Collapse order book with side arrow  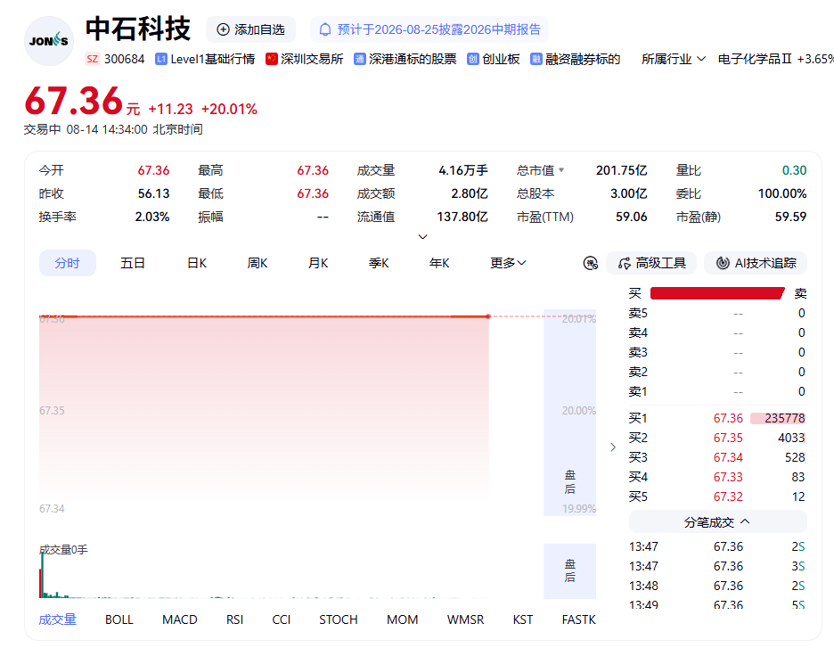click(x=613, y=447)
